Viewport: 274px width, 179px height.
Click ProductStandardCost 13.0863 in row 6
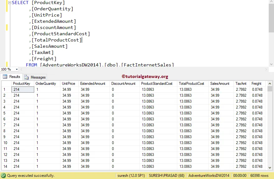158,119
